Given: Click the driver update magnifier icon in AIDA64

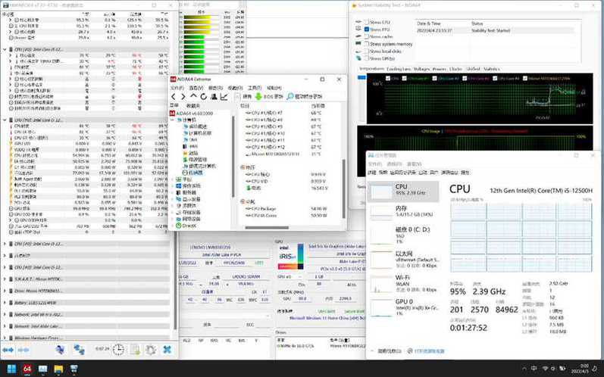Looking at the screenshot, I should (290, 96).
